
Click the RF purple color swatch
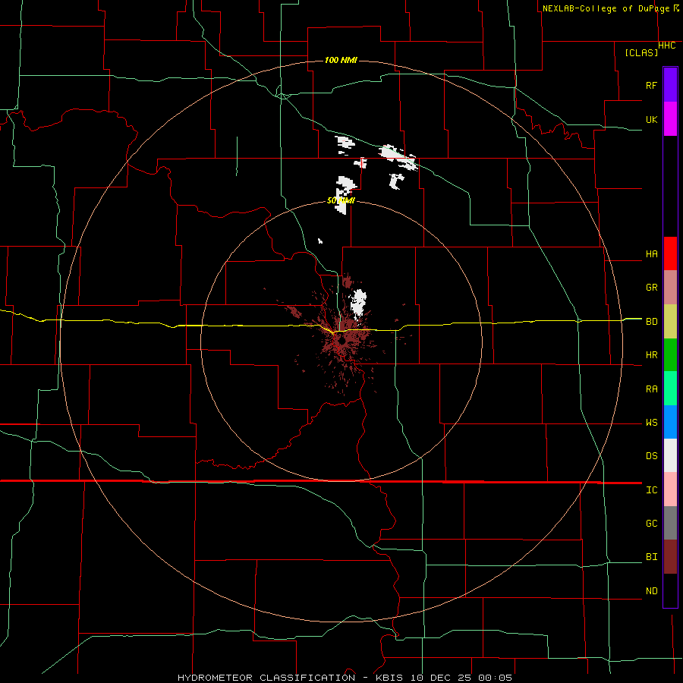click(670, 85)
